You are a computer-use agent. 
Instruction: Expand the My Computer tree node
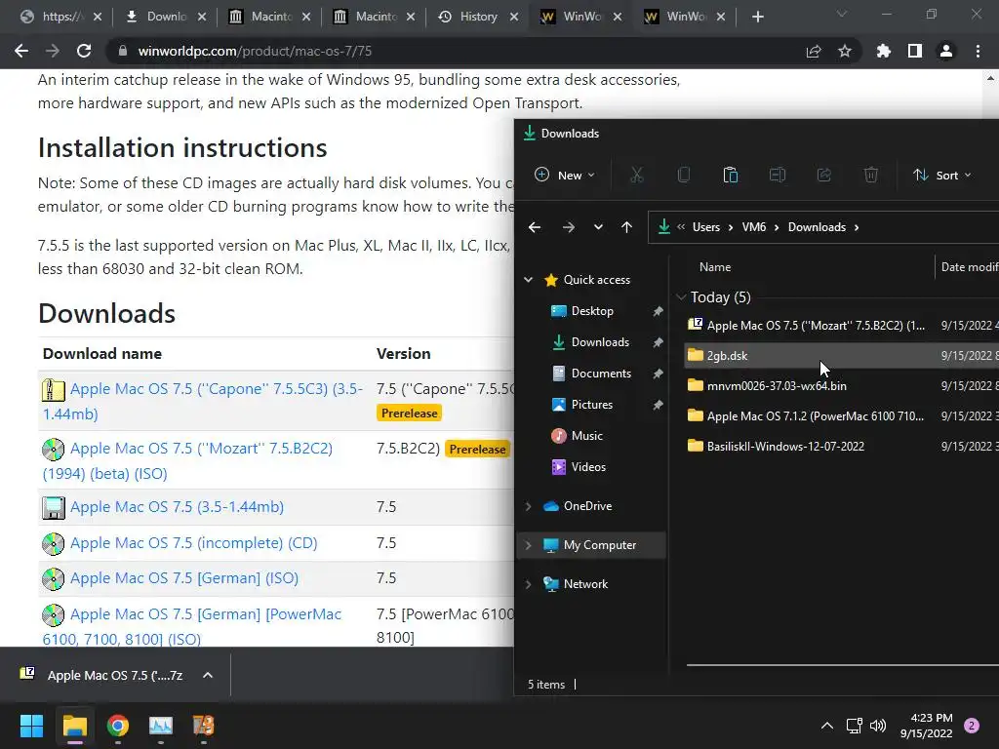(x=528, y=545)
